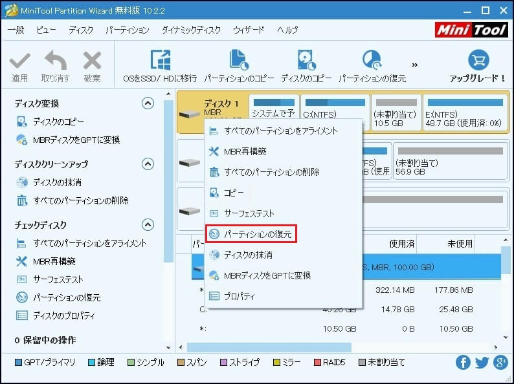
Task: Collapse the ディスククリーンアップ section
Action: coord(148,164)
